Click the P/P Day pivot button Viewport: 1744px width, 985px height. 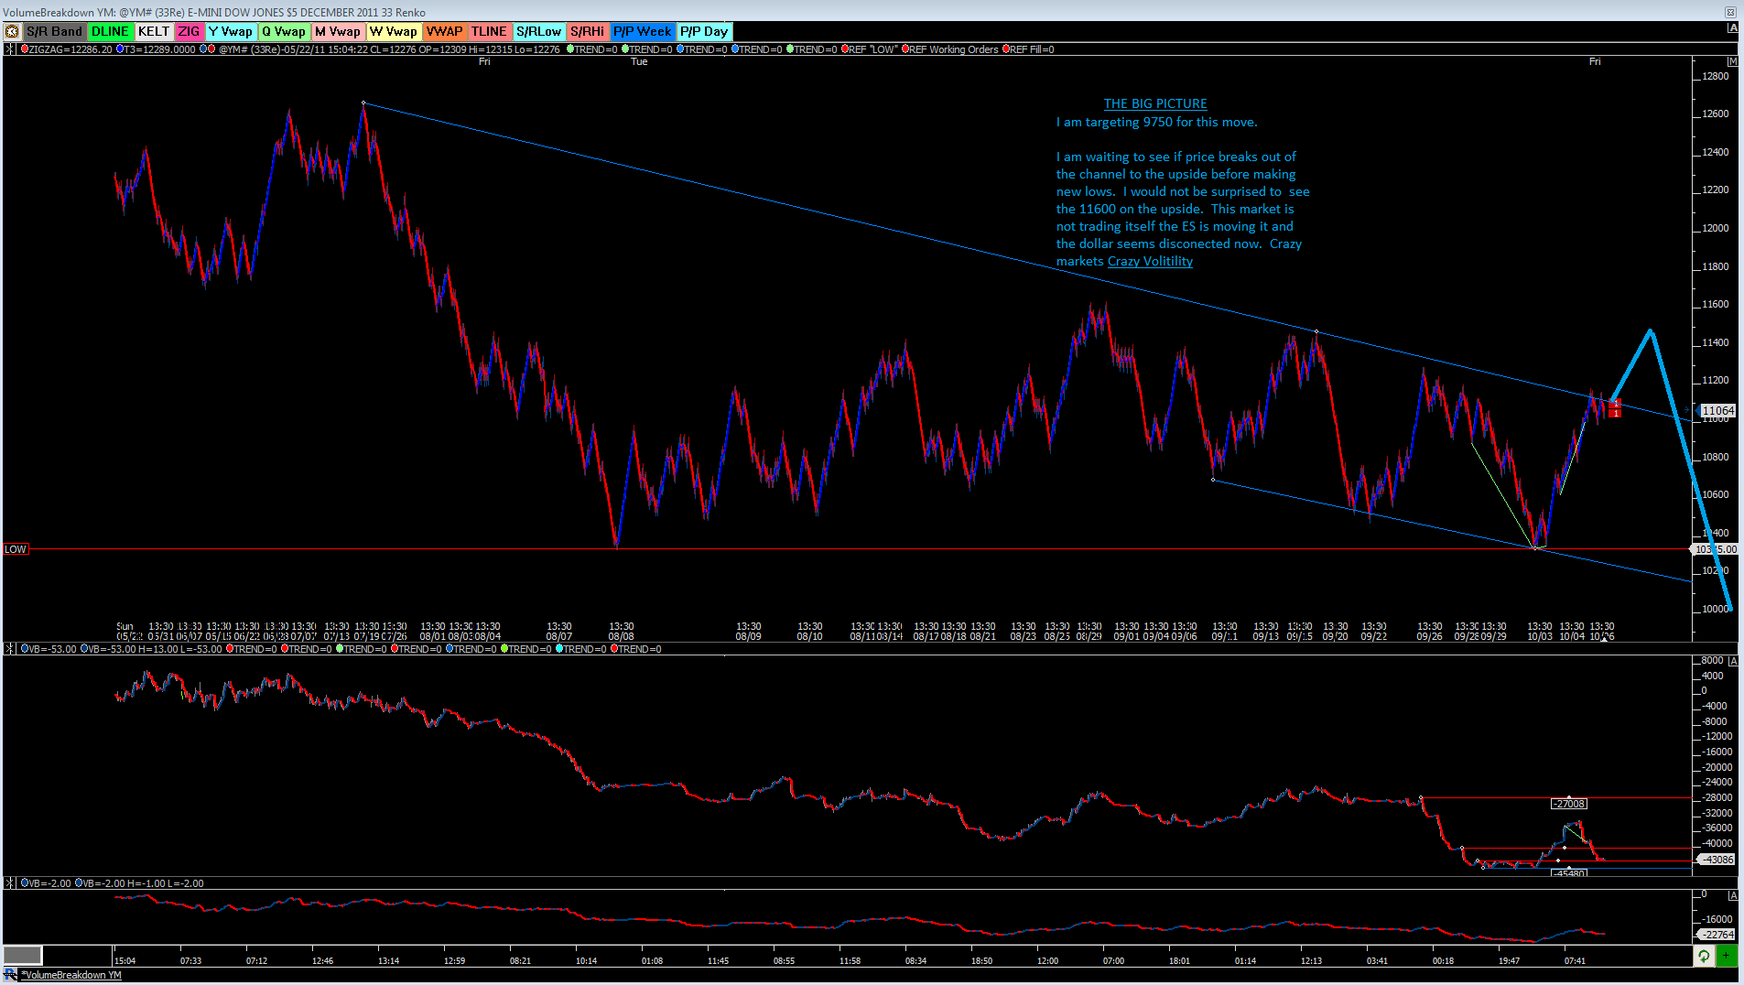[704, 32]
